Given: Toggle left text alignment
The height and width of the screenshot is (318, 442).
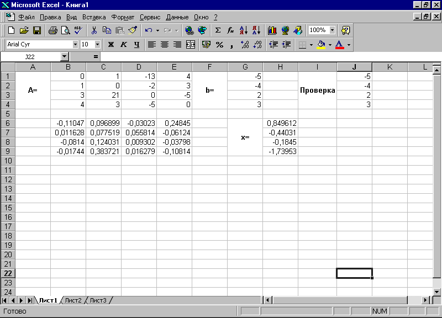Looking at the screenshot, I should 151,45.
